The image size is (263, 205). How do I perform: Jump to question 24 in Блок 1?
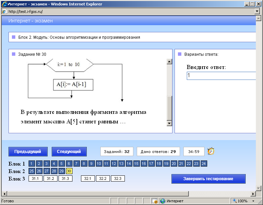(x=204, y=164)
